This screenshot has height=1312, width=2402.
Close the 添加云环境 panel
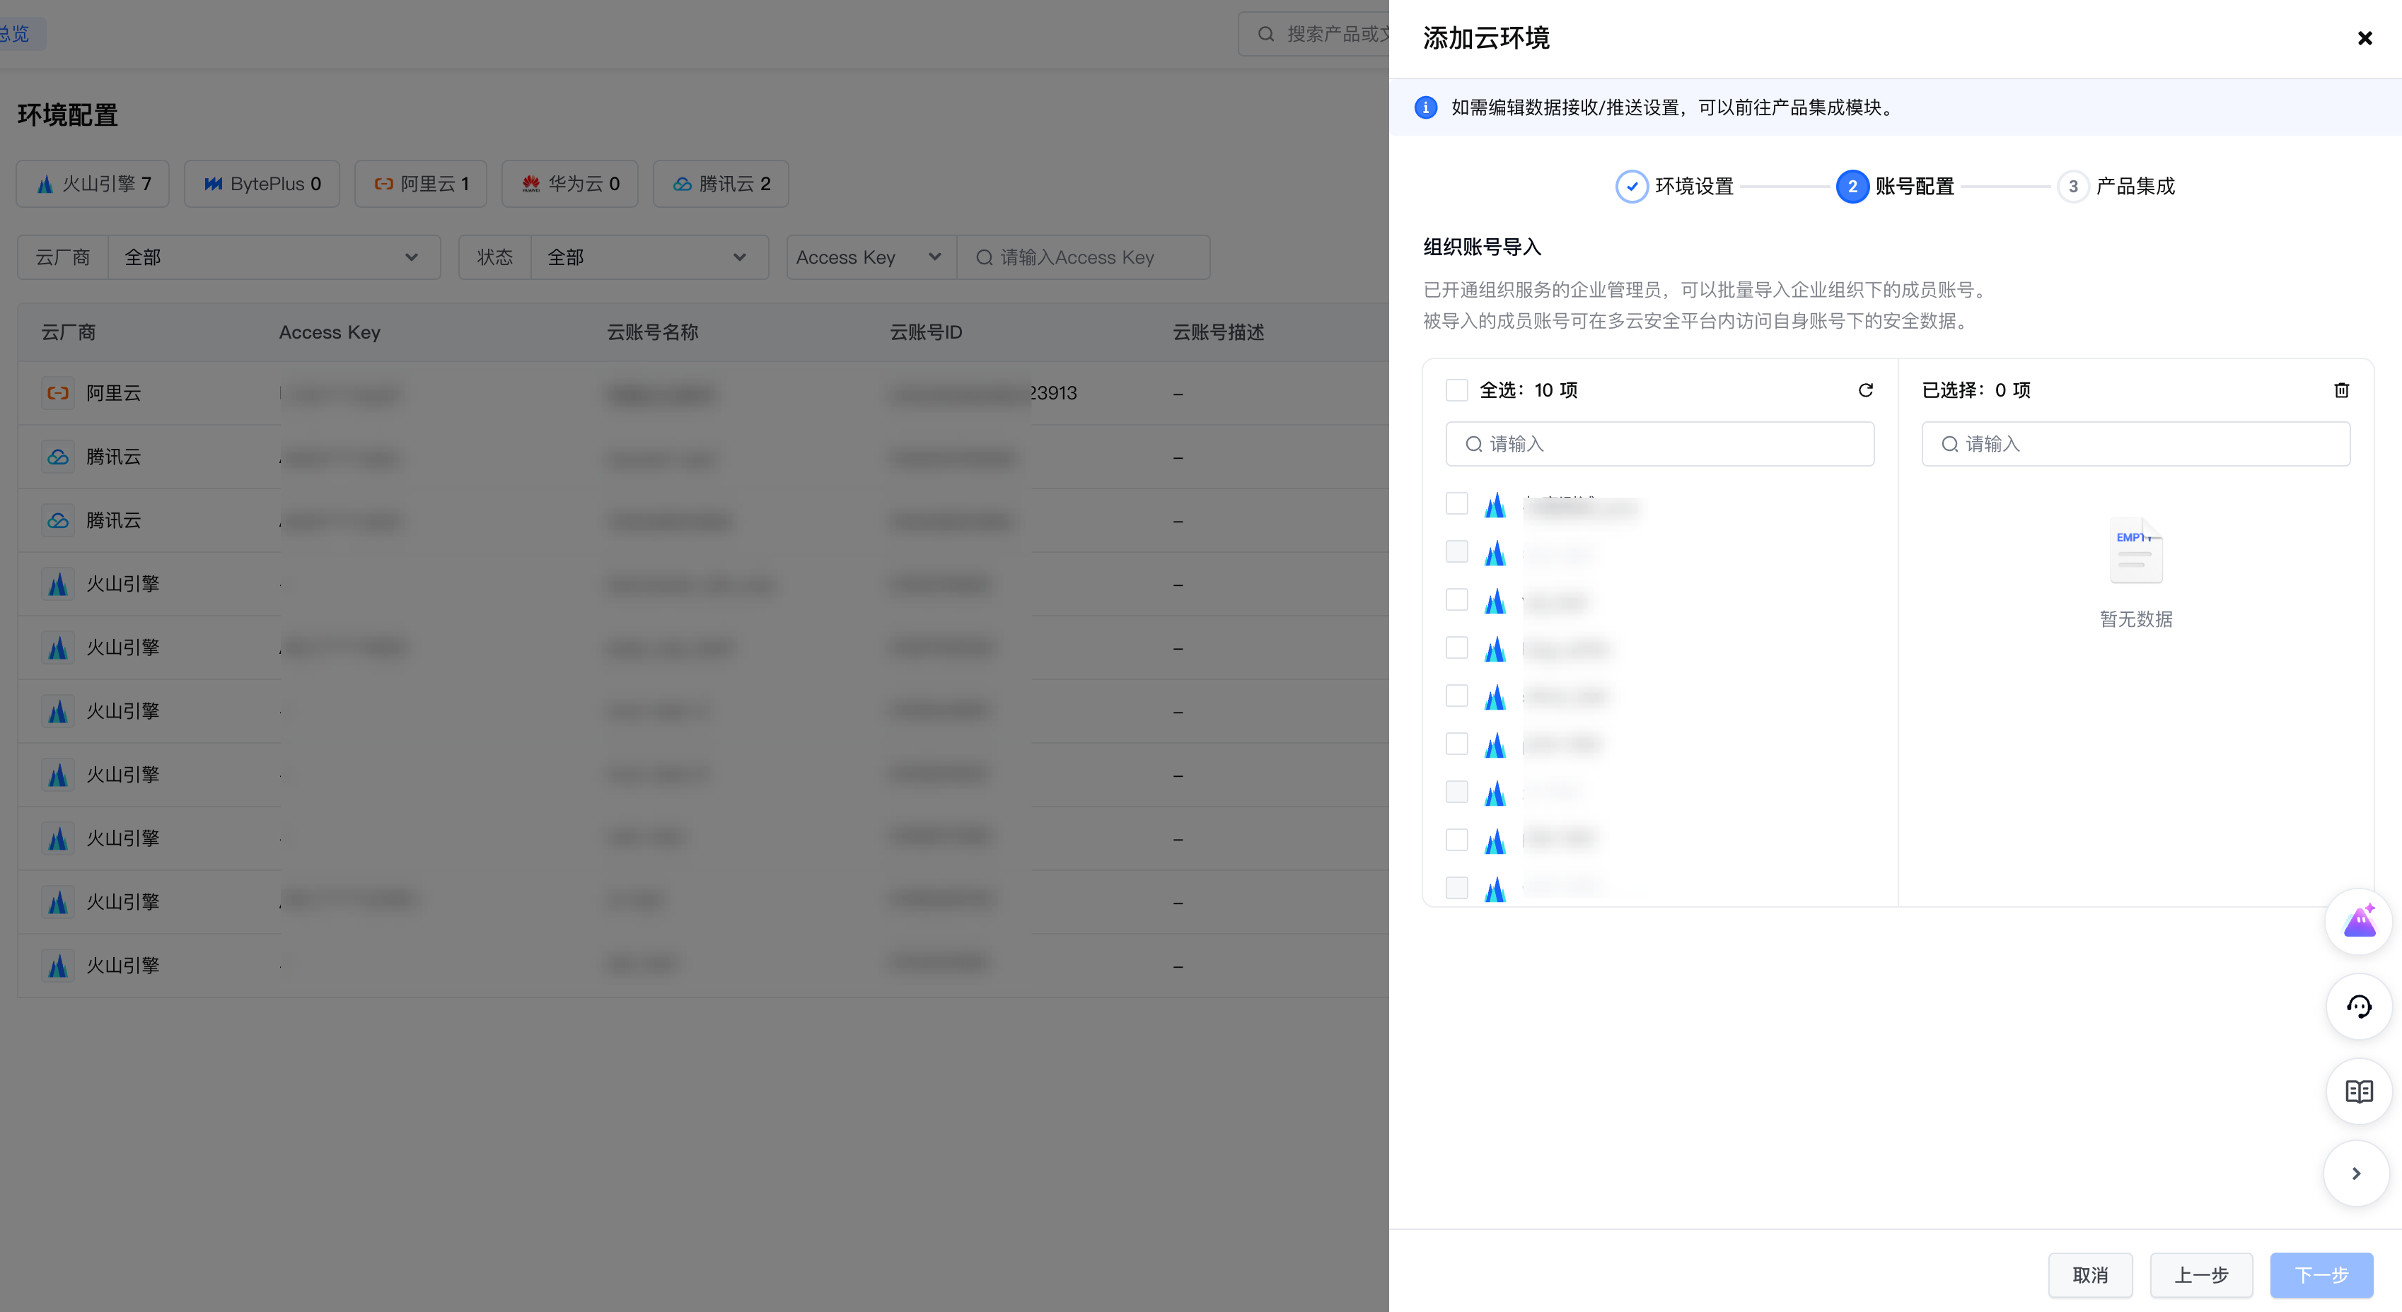(2364, 38)
